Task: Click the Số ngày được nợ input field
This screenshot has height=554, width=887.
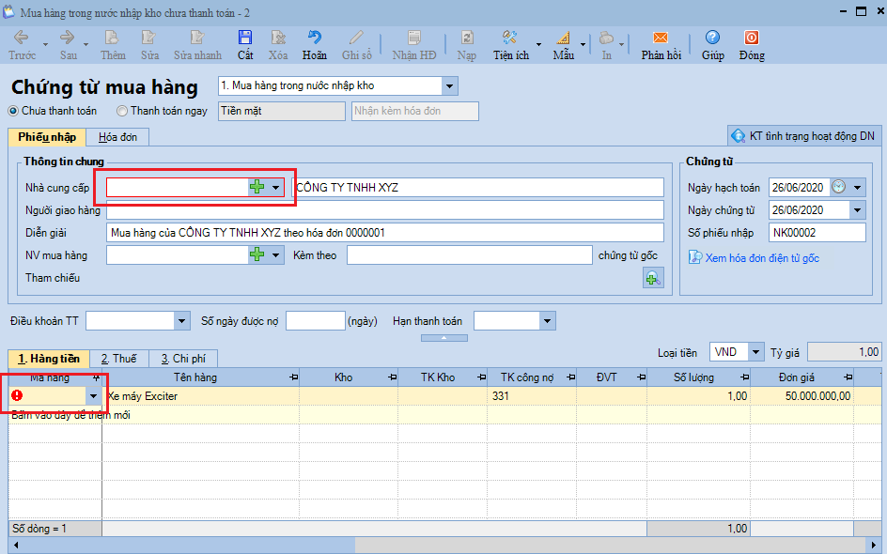Action: pos(315,321)
